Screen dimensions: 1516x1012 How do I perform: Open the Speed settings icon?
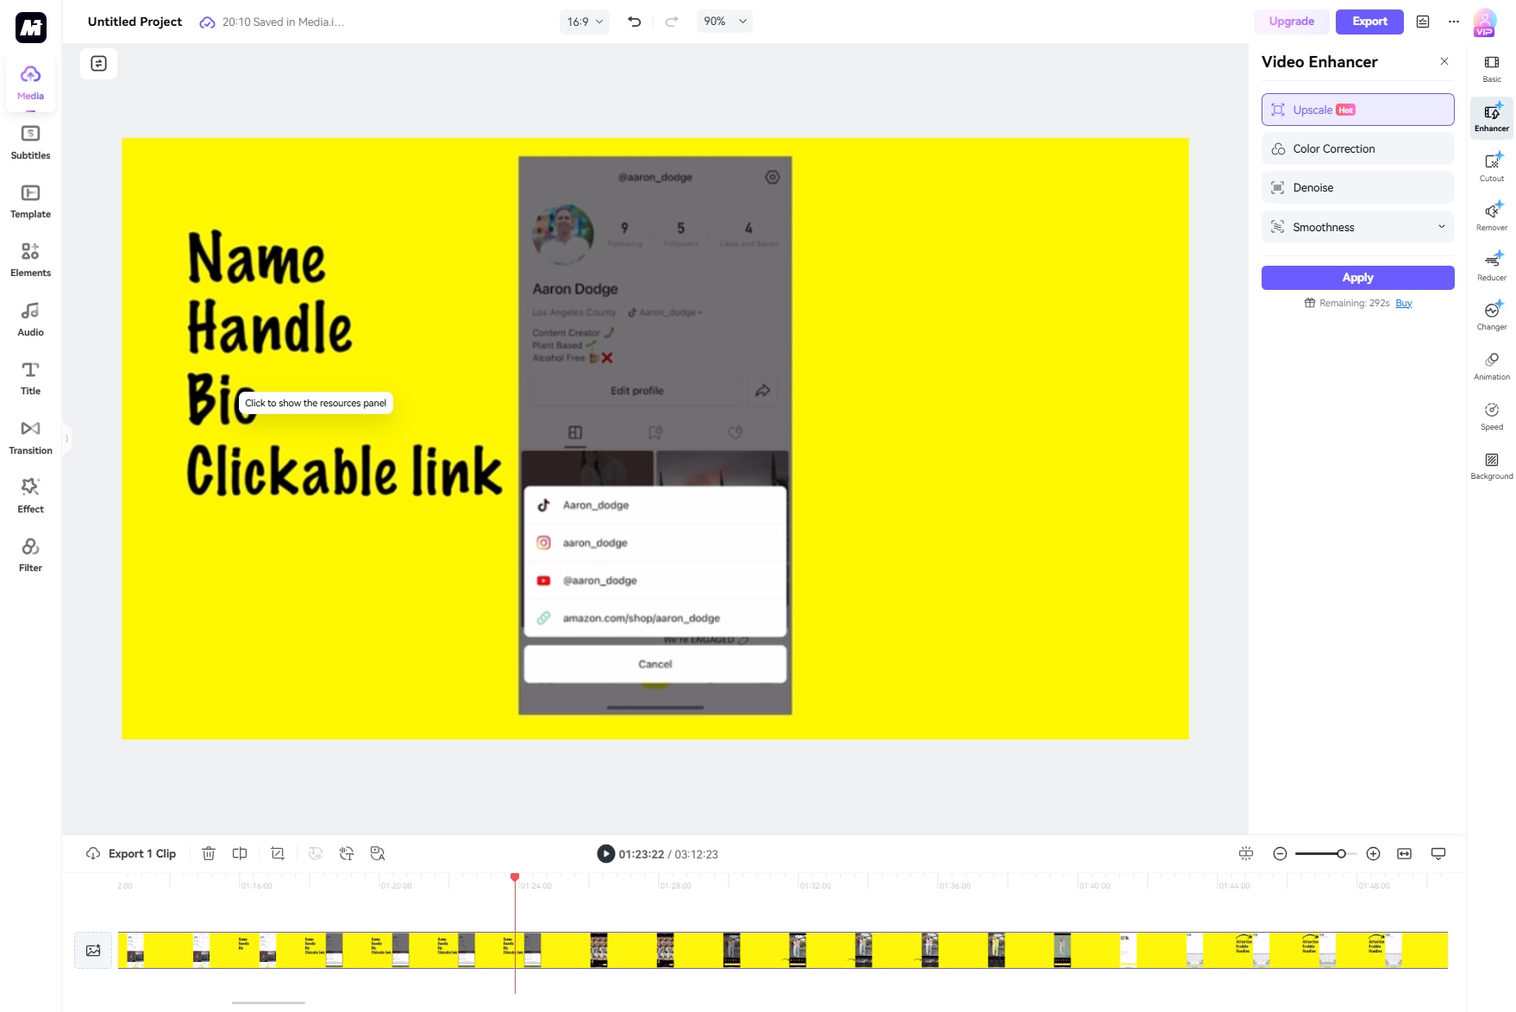click(x=1491, y=412)
